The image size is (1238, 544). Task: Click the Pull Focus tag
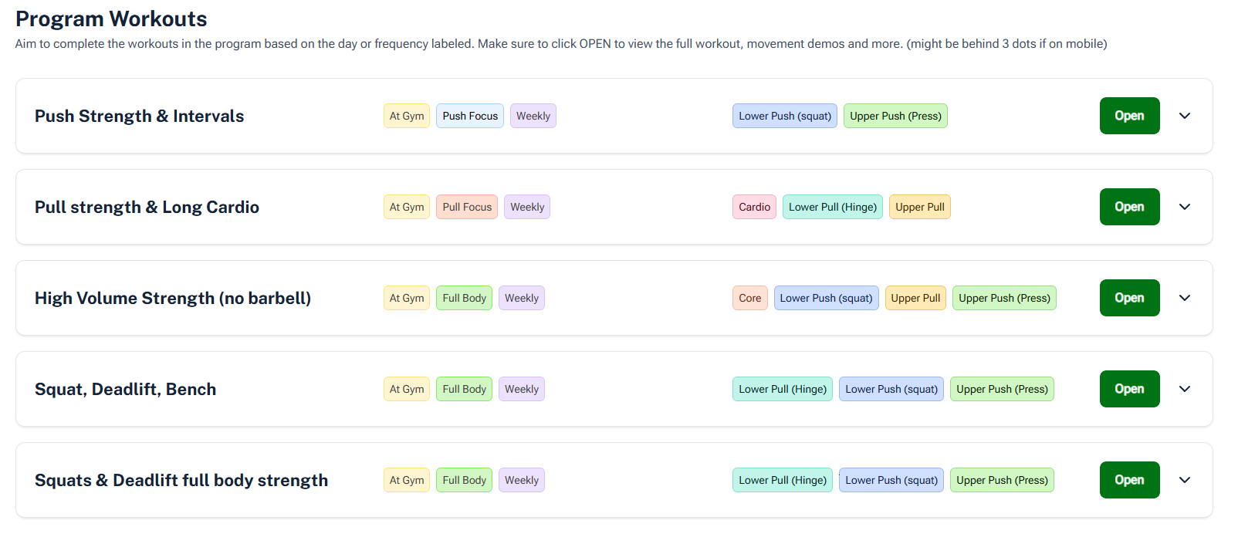pyautogui.click(x=466, y=207)
